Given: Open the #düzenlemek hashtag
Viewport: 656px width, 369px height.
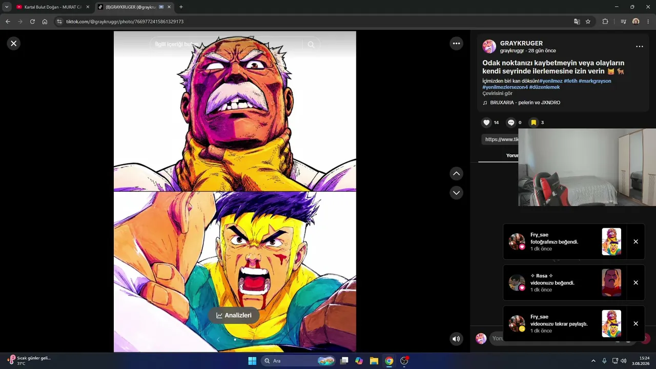Looking at the screenshot, I should [544, 87].
